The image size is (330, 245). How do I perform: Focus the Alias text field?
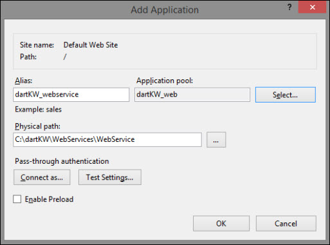(71, 95)
